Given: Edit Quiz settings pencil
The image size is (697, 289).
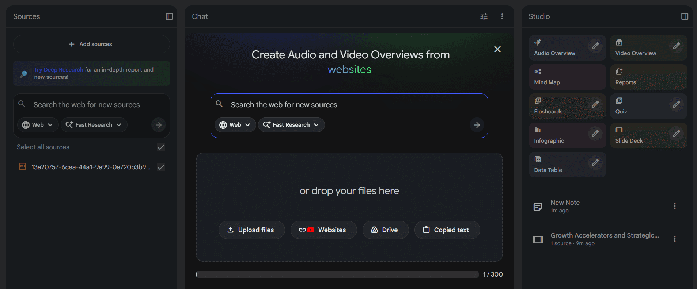Looking at the screenshot, I should point(677,104).
